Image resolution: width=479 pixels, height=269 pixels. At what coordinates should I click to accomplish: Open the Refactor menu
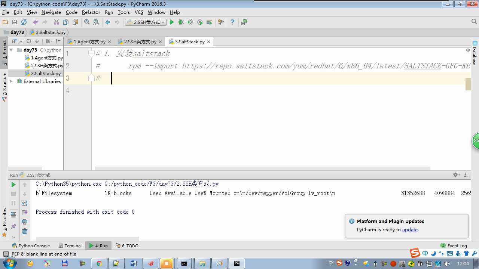tap(91, 12)
